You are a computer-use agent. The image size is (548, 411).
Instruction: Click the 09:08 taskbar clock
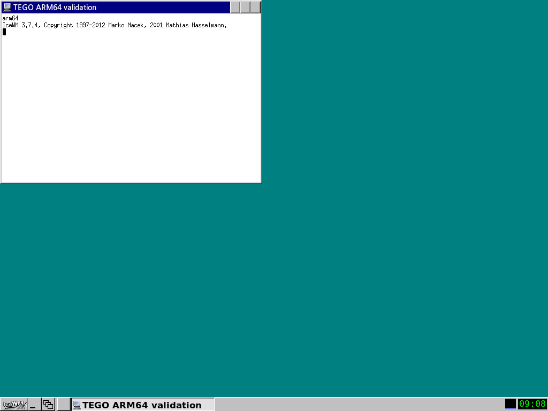point(532,404)
